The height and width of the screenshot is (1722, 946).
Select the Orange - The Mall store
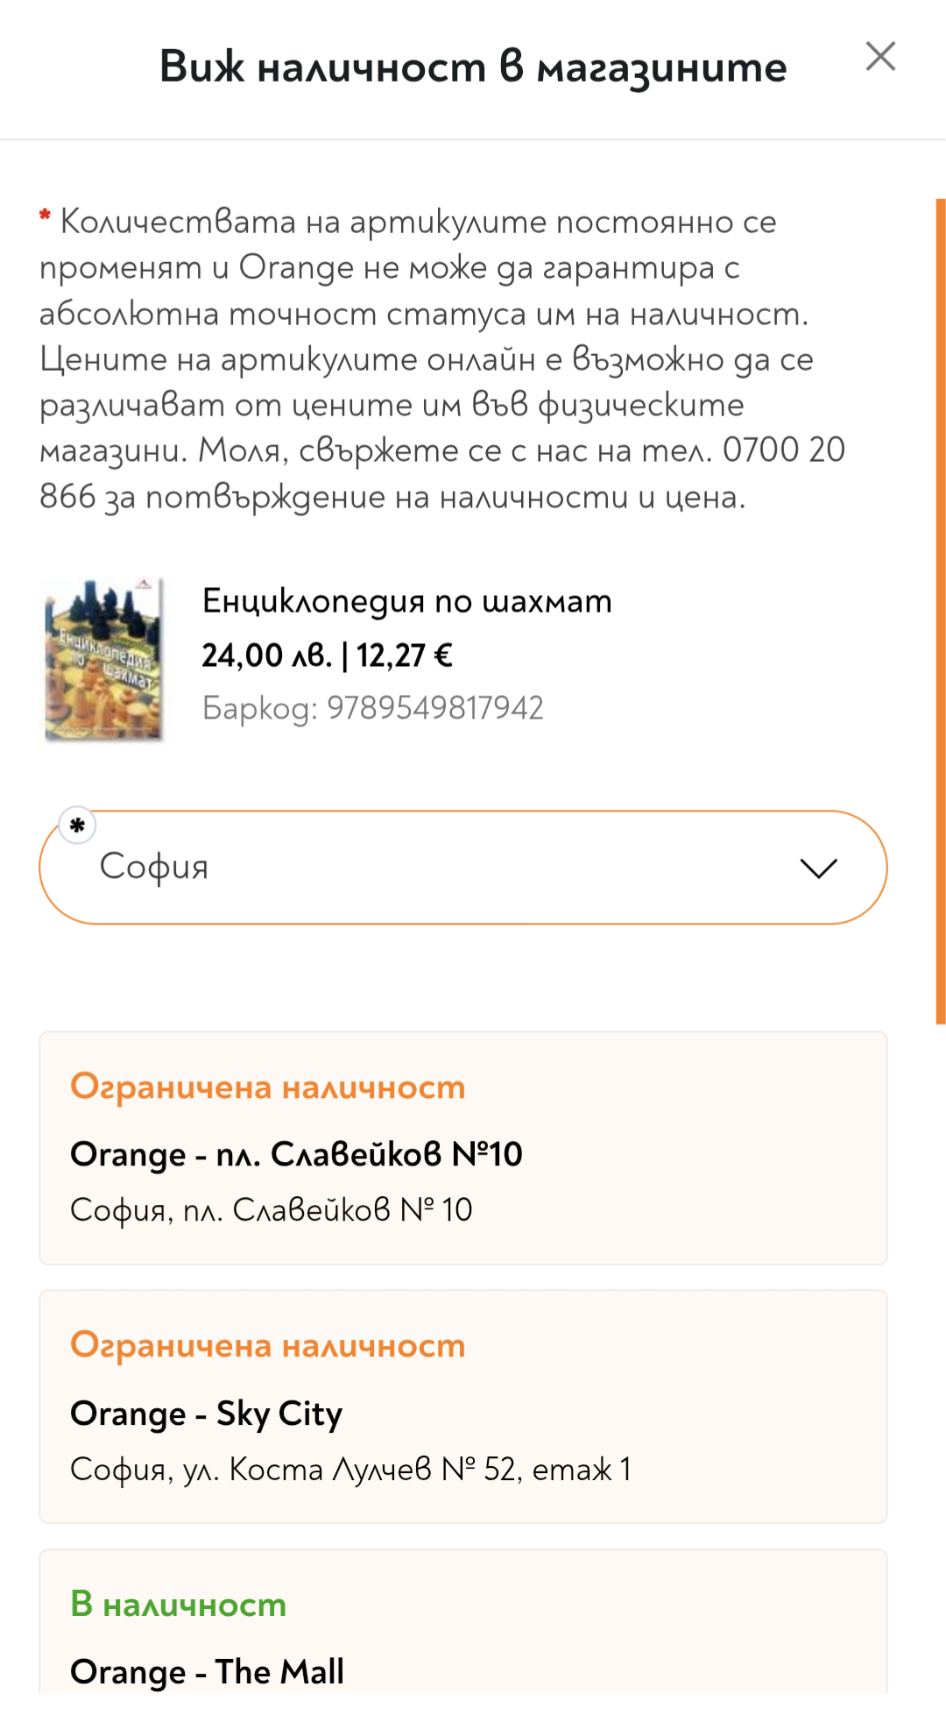(x=207, y=1671)
